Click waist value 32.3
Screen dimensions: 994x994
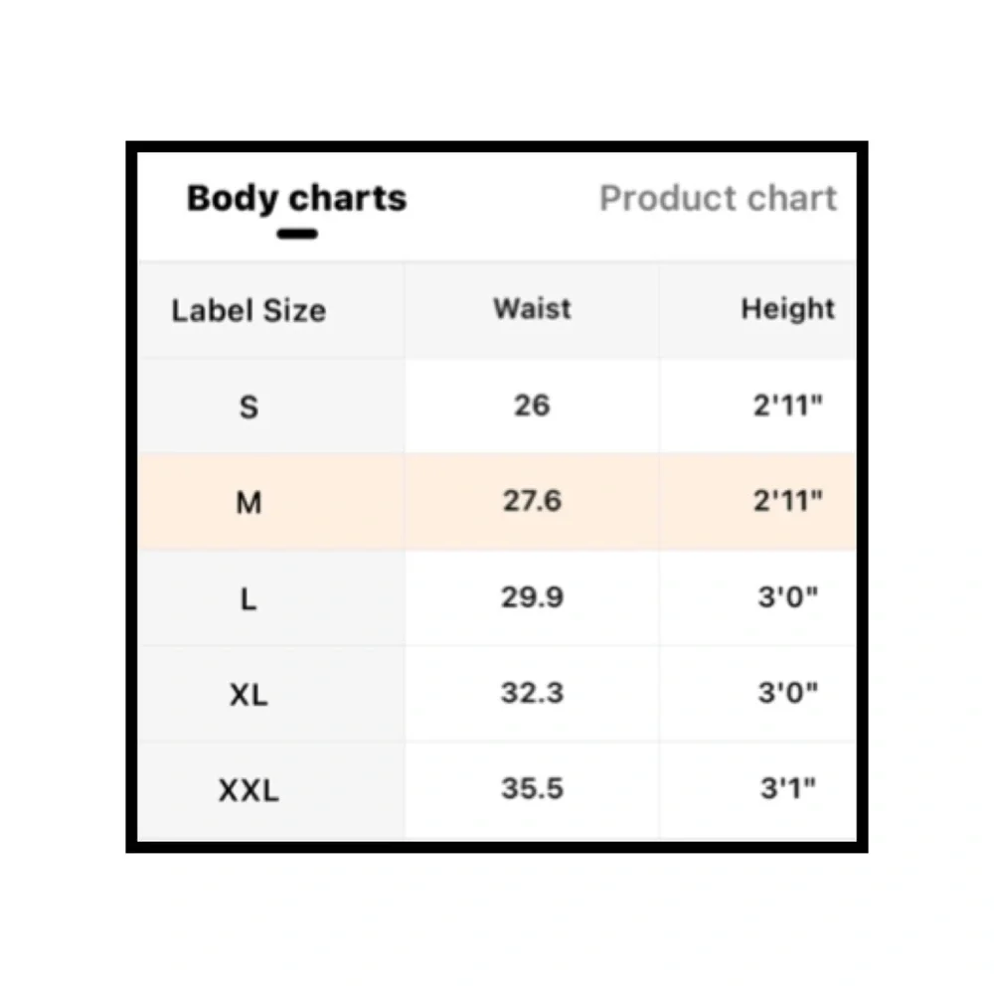point(532,692)
